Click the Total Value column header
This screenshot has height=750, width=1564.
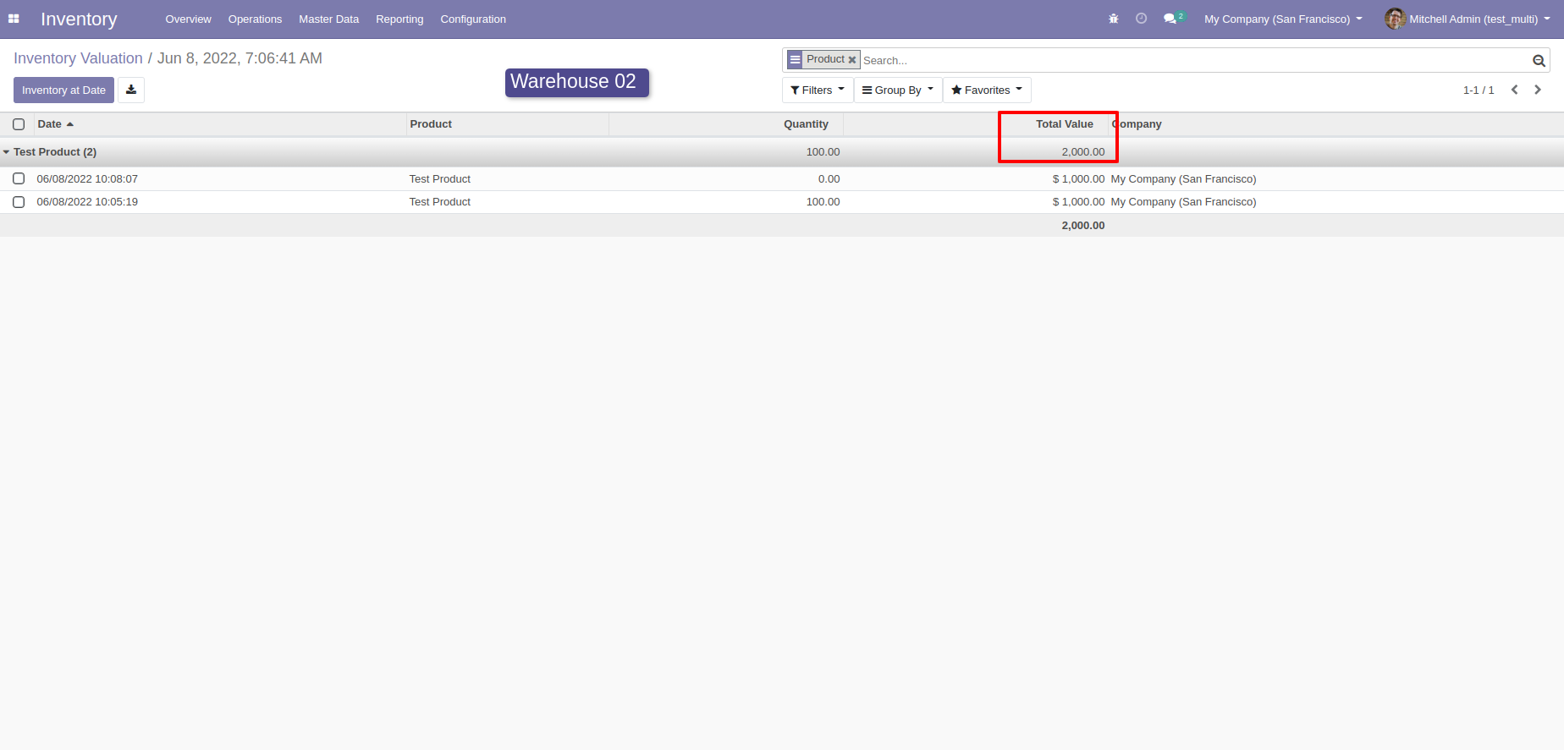pos(1064,124)
